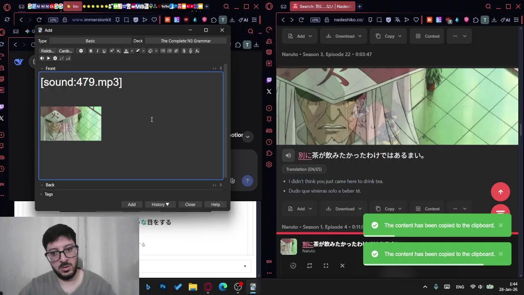Open the highlight color dropdown arrow

(143, 51)
